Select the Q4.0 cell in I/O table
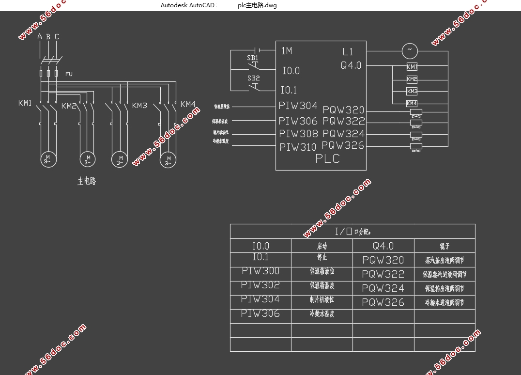This screenshot has height=375, width=521. coord(383,246)
